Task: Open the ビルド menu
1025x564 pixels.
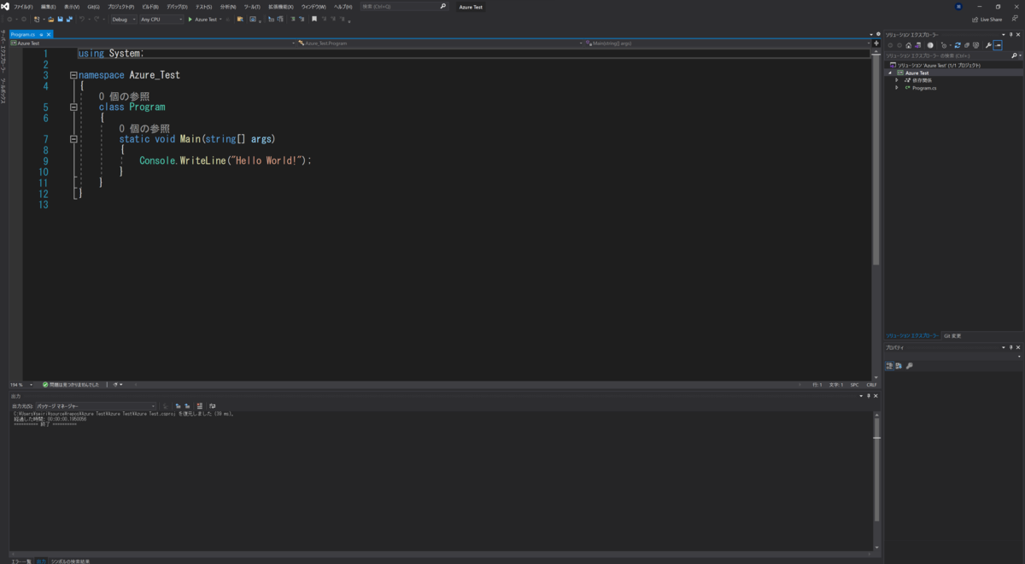Action: (150, 6)
